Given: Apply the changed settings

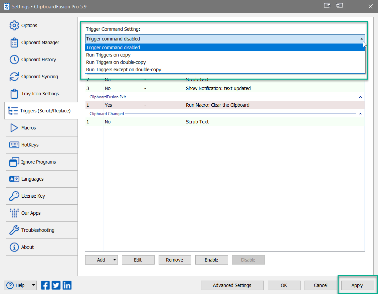Looking at the screenshot, I should click(x=357, y=285).
